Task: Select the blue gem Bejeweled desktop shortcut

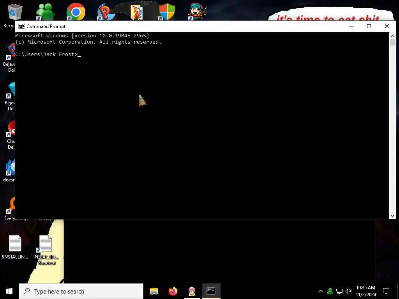Action: point(10,97)
